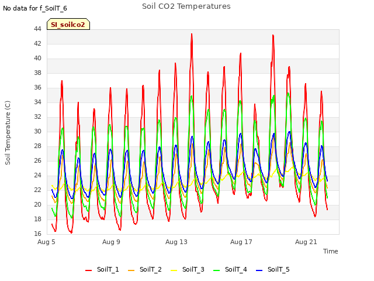The image size is (374, 281).
Task: Click the 42 y-axis tick label
Action: 37,44
